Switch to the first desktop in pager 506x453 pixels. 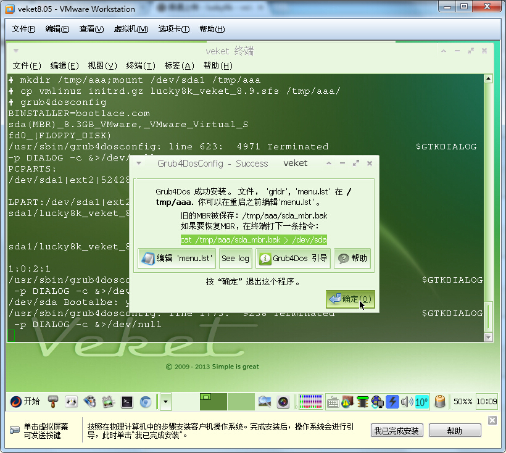214,402
